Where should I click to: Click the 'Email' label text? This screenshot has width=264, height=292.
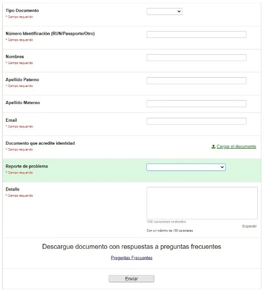coord(11,120)
